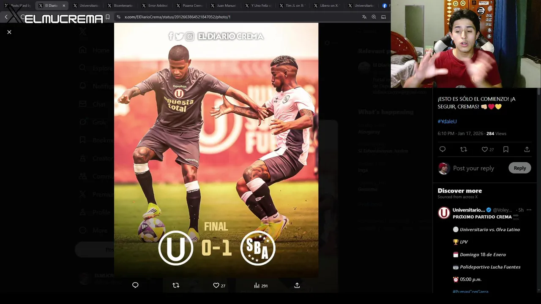This screenshot has height=304, width=541.
Task: Click the Reply button
Action: pos(520,168)
